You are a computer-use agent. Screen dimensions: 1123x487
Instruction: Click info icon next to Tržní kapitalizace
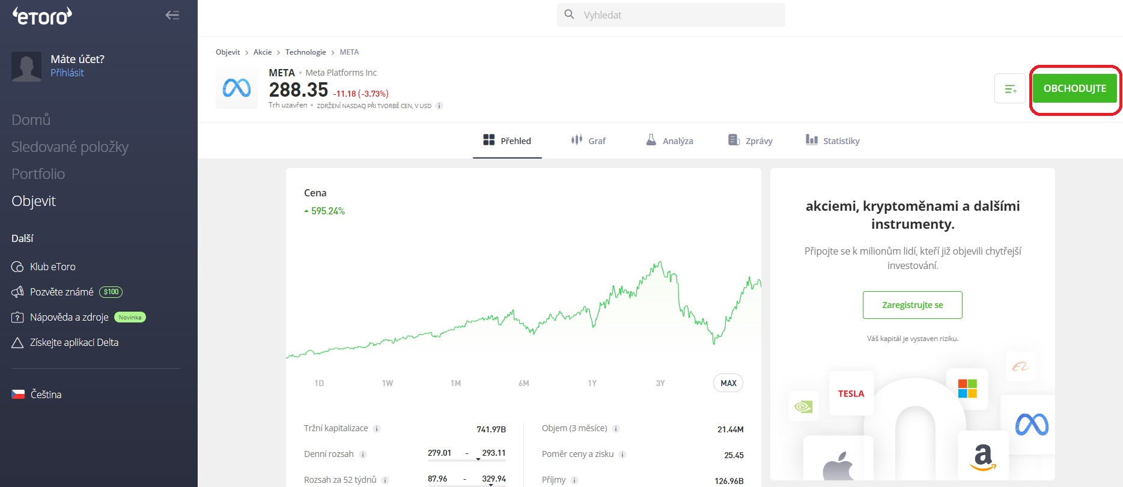point(377,429)
